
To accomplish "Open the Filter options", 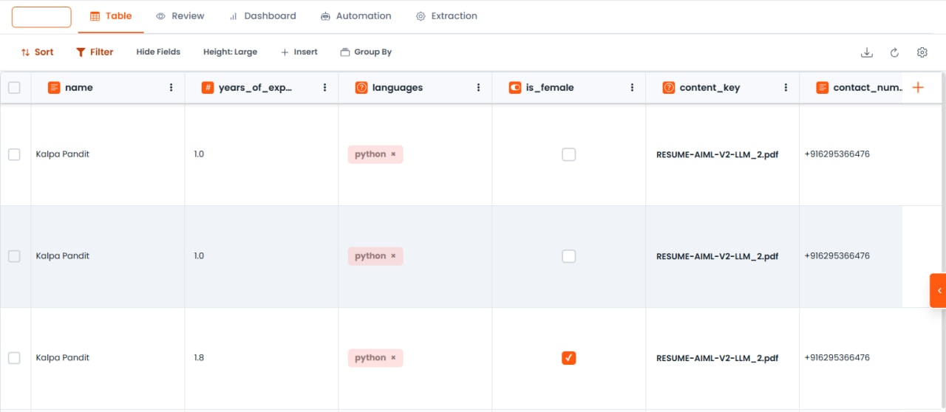I will coord(95,52).
